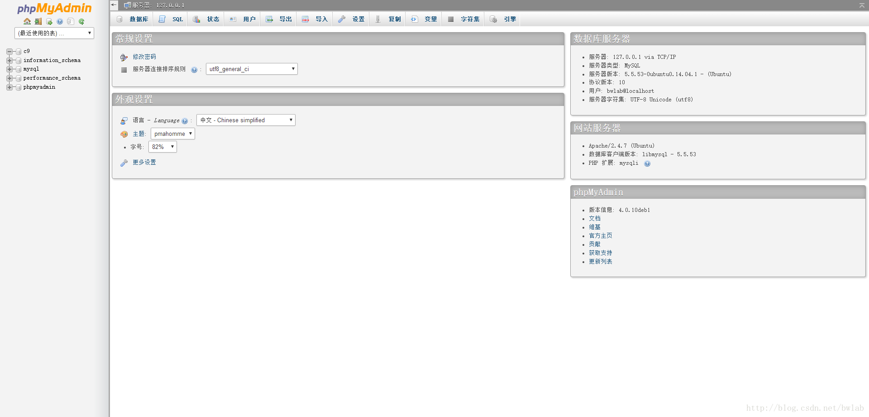Click the language icon before 语言
This screenshot has height=417, width=869.
click(x=124, y=120)
